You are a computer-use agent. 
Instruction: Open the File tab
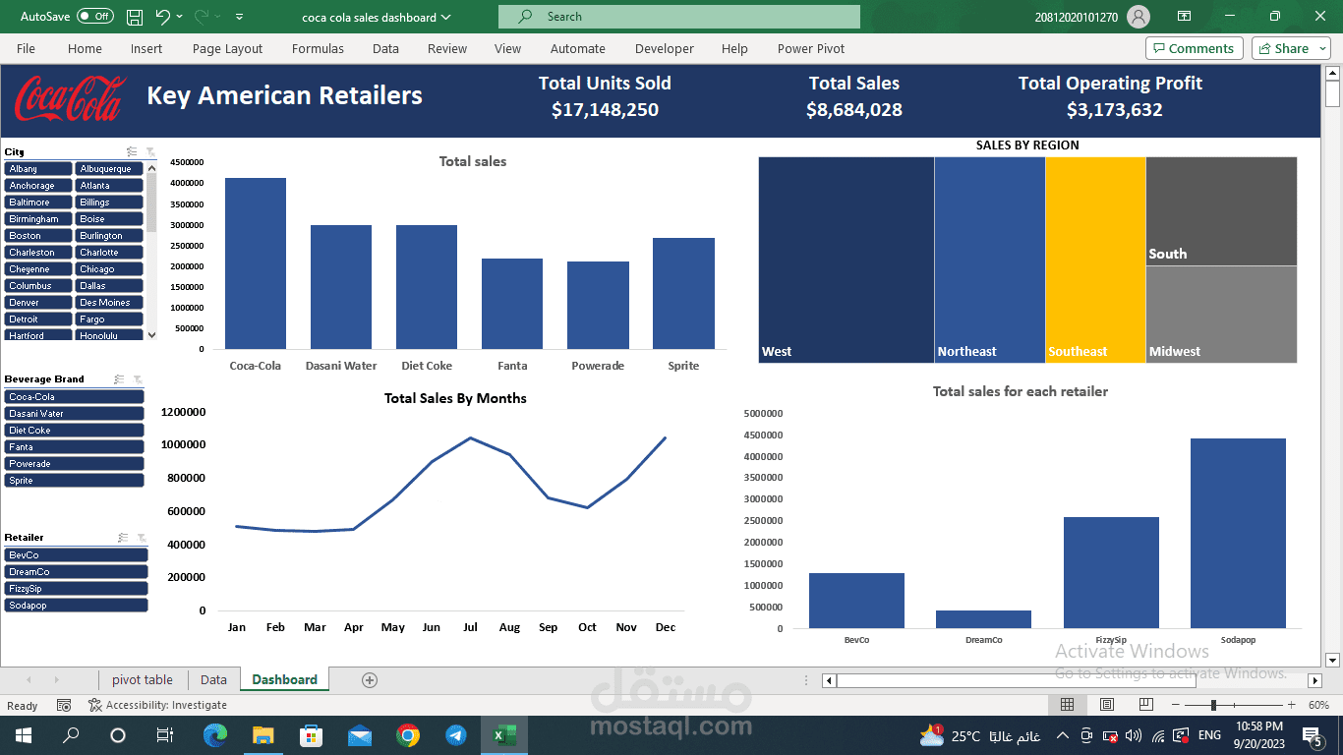(x=26, y=48)
